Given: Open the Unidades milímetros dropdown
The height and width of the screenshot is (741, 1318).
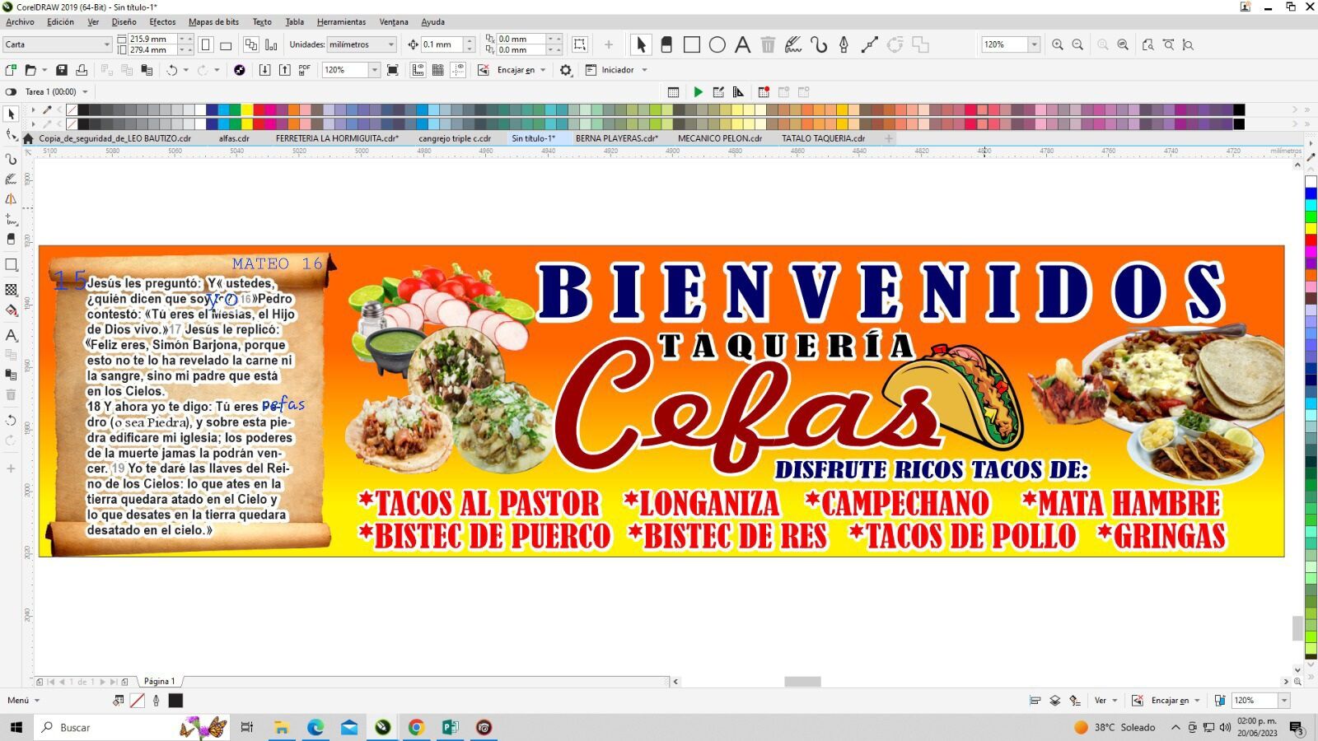Looking at the screenshot, I should 391,44.
